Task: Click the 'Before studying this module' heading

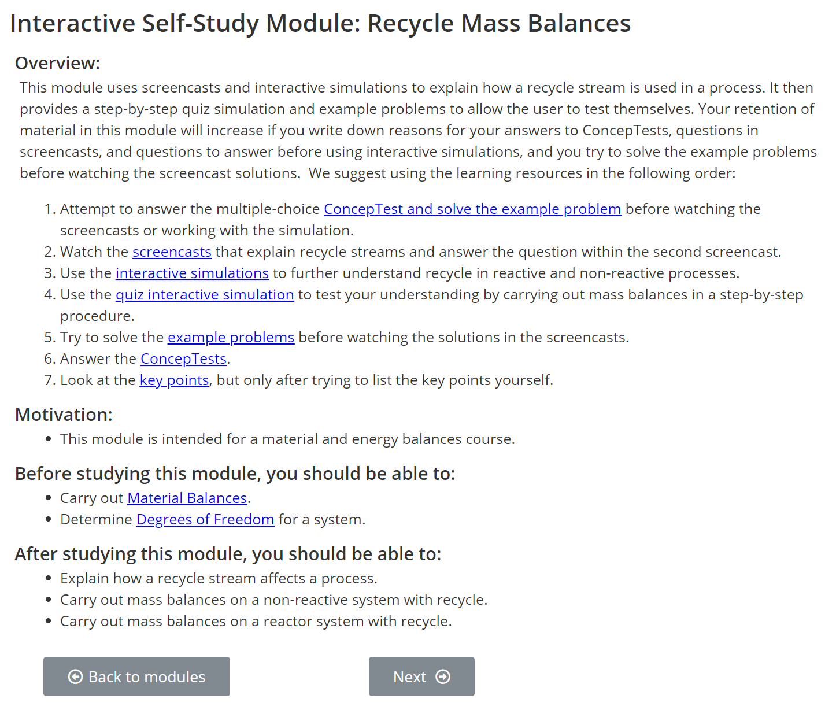Action: coord(235,474)
